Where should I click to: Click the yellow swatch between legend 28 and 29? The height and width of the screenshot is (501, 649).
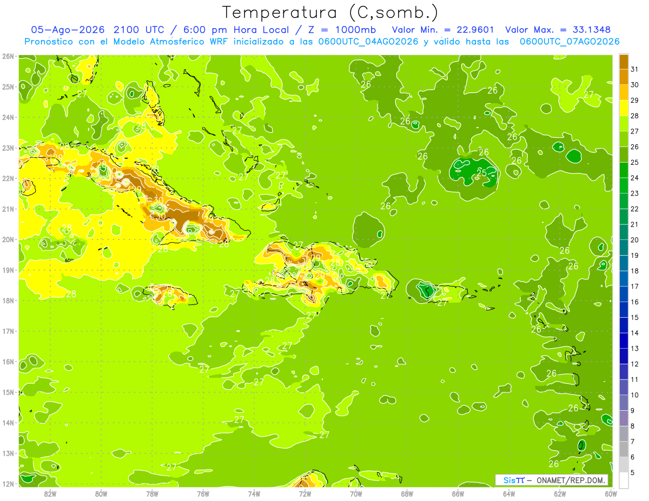[x=624, y=108]
